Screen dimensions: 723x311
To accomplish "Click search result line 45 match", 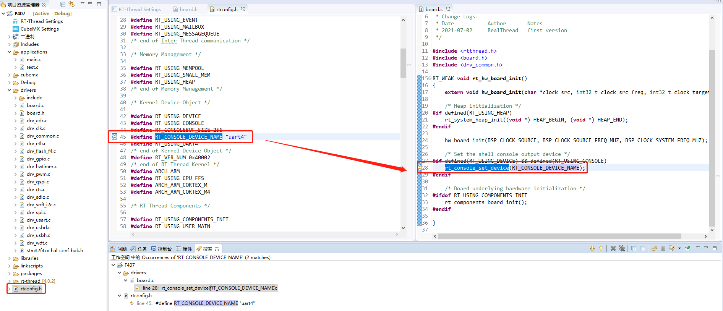I will (192, 303).
